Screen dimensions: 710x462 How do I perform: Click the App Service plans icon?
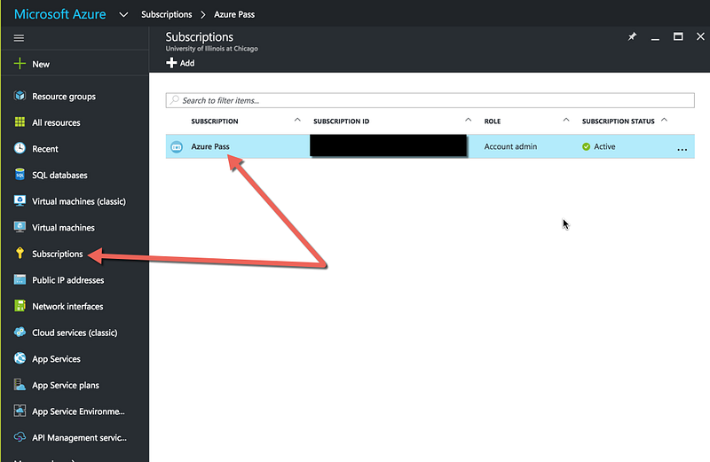pos(20,385)
